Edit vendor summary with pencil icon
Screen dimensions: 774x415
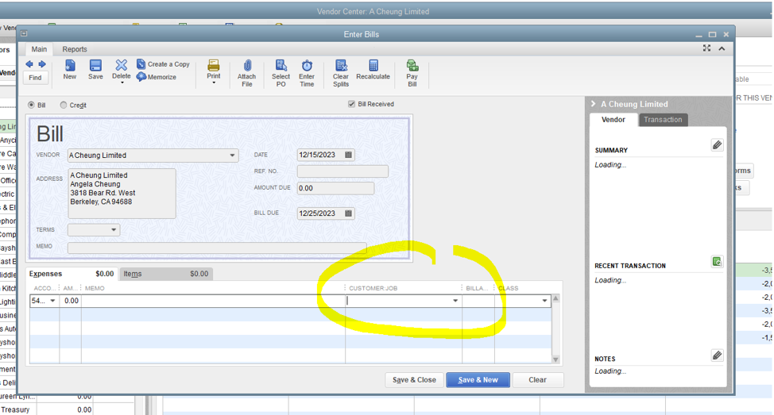718,145
